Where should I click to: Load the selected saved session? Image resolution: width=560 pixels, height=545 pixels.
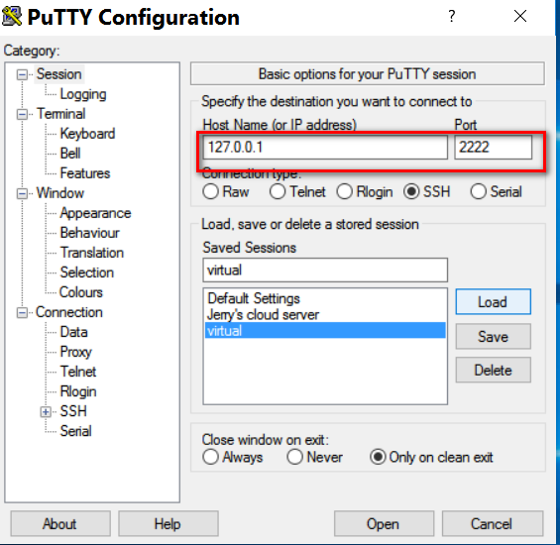point(493,302)
